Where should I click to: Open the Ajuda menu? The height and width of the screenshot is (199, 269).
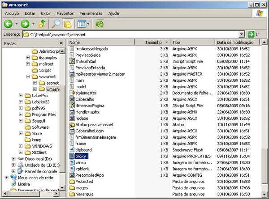(x=113, y=13)
